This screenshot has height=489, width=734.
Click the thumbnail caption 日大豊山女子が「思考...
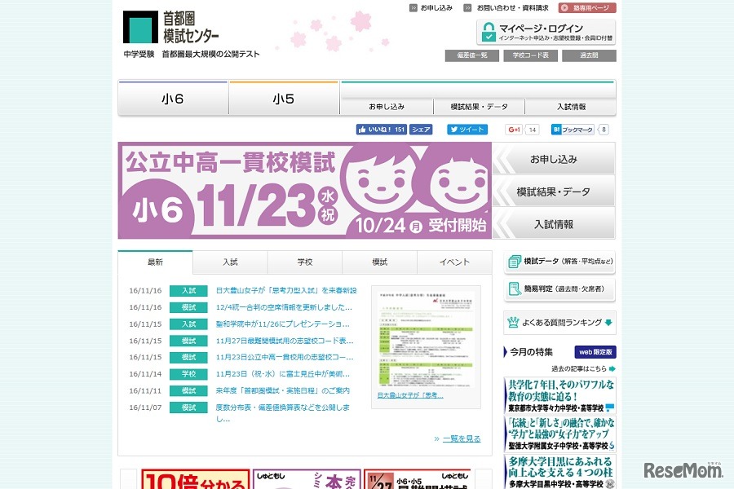(x=410, y=395)
